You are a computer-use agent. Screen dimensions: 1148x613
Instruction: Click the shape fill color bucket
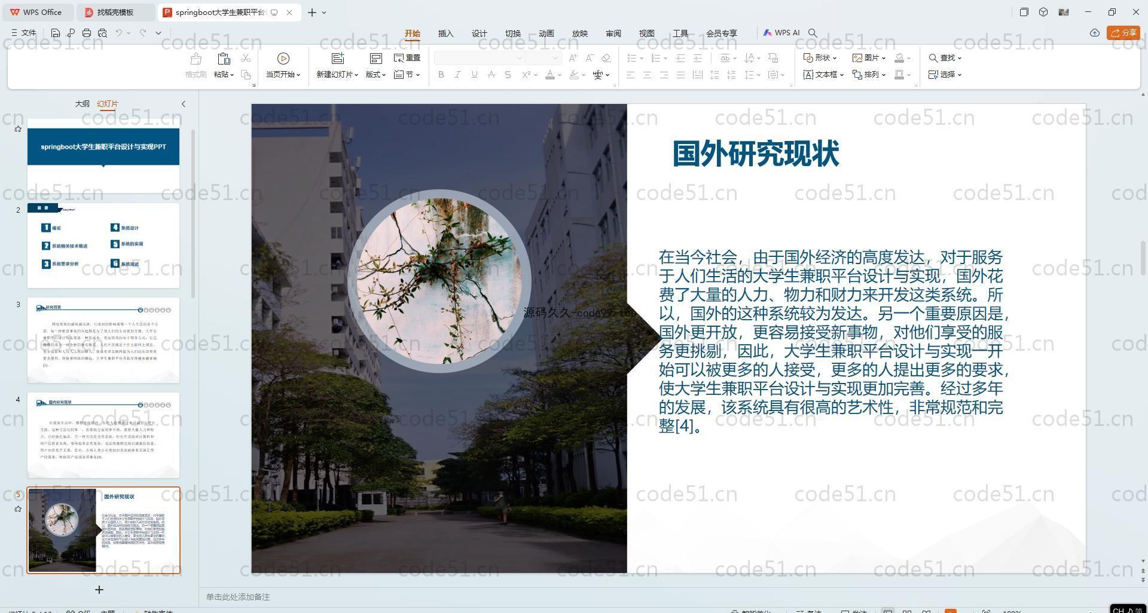[x=899, y=58]
